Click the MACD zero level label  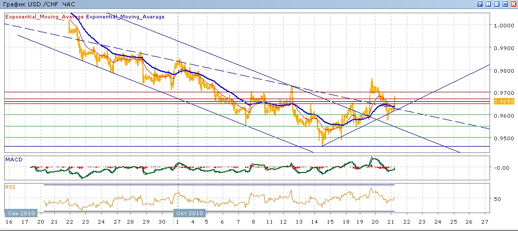[500, 168]
